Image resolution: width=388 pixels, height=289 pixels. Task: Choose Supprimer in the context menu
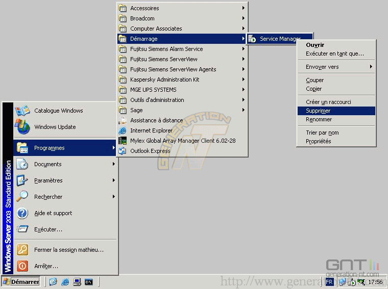336,111
